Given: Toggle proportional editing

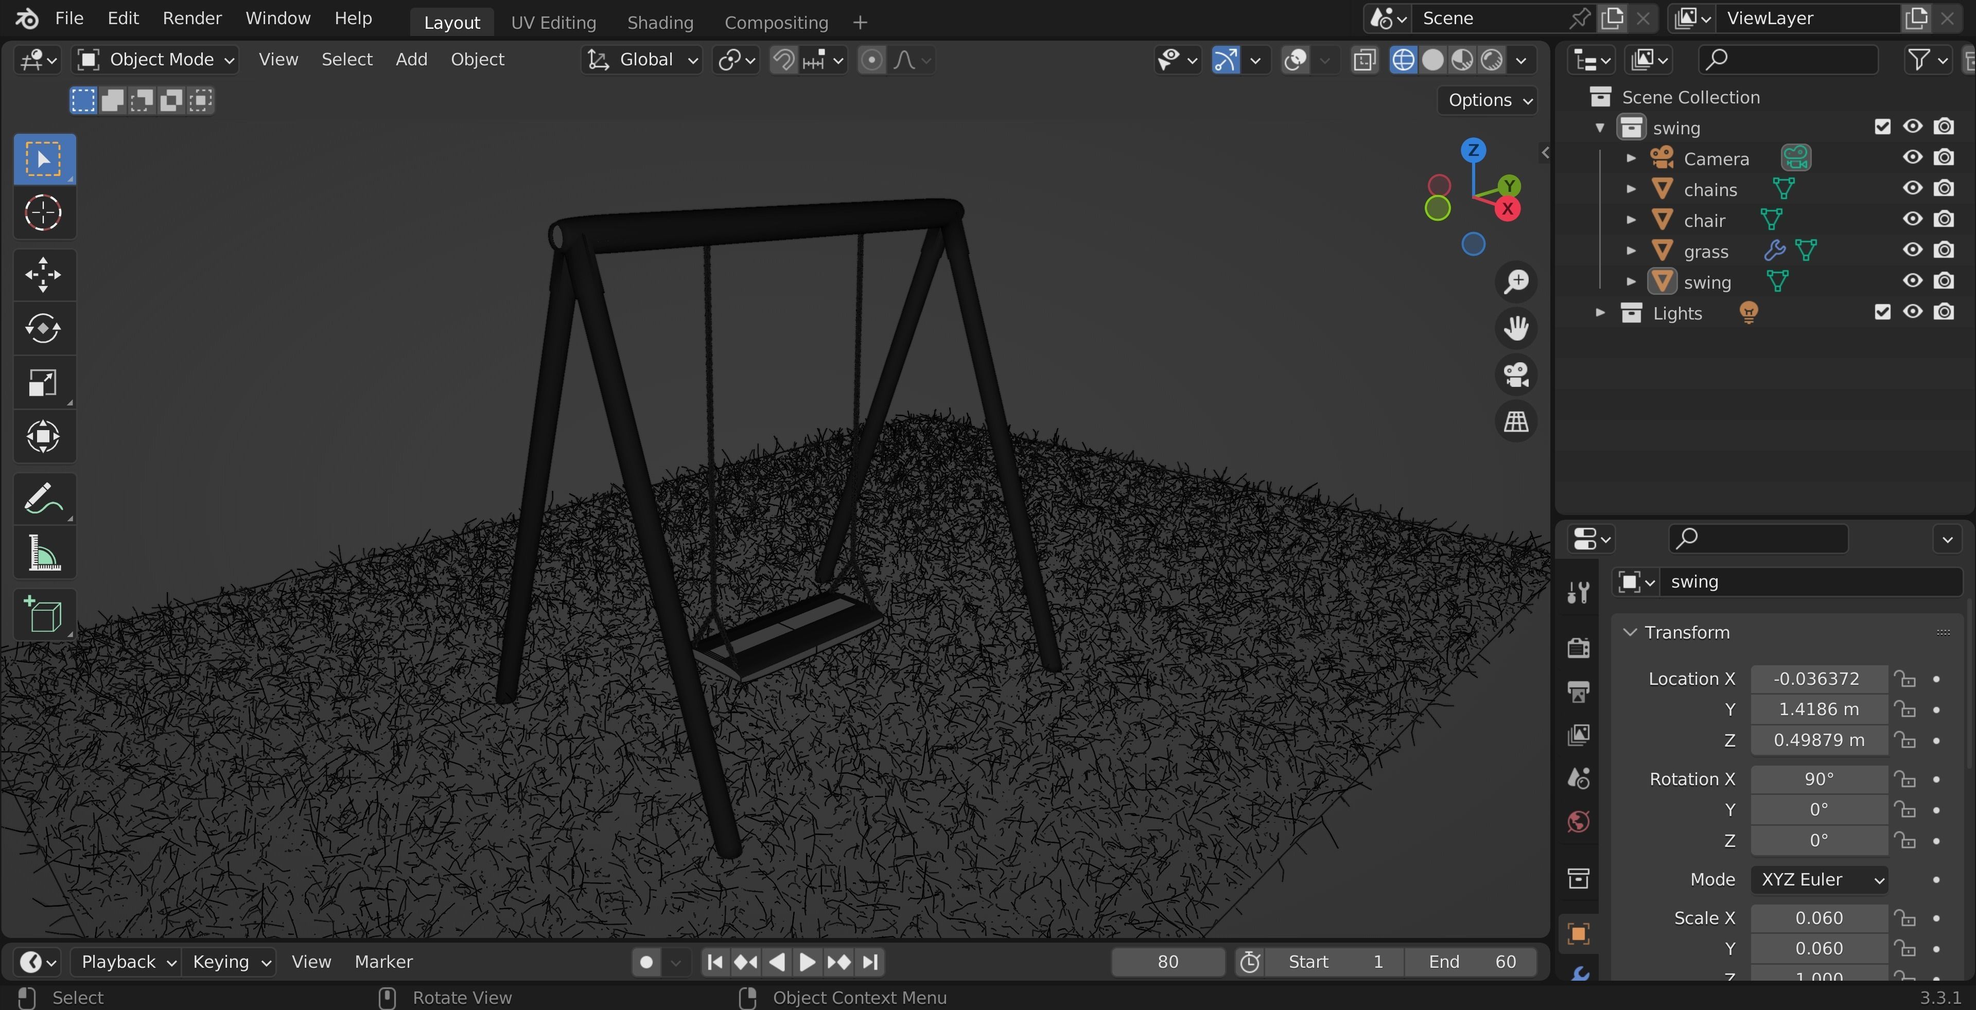Looking at the screenshot, I should [x=870, y=60].
